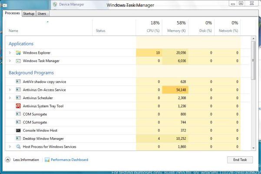Image resolution: width=261 pixels, height=174 pixels.
Task: Click the Device Manager window title in background
Action: [x=72, y=4]
